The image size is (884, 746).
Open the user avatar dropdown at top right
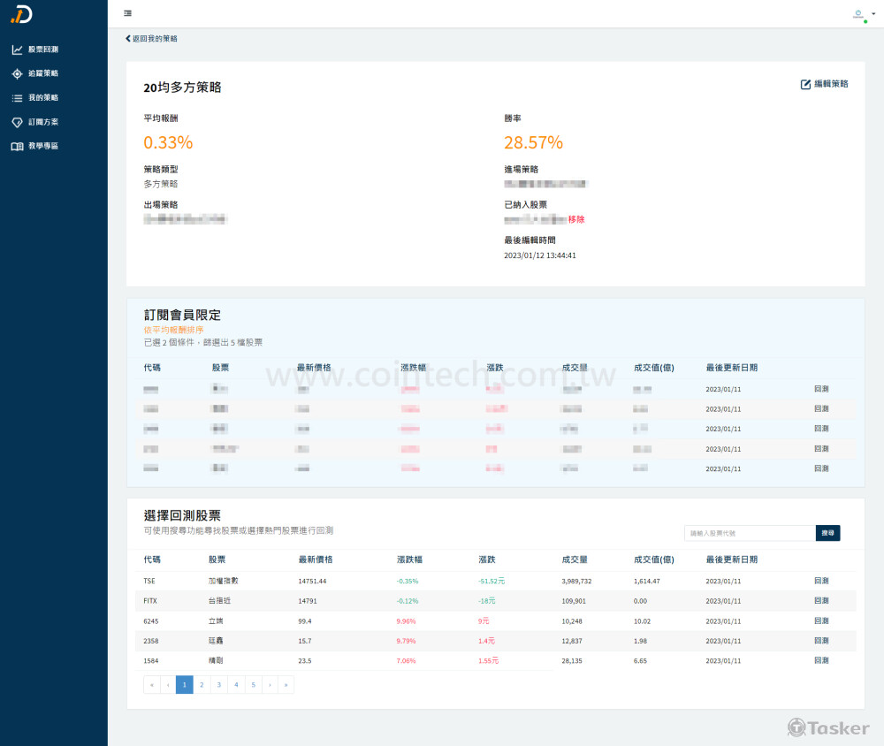864,14
